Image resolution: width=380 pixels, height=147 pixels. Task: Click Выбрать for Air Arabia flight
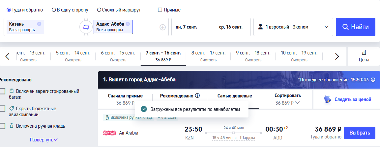pos(360,133)
